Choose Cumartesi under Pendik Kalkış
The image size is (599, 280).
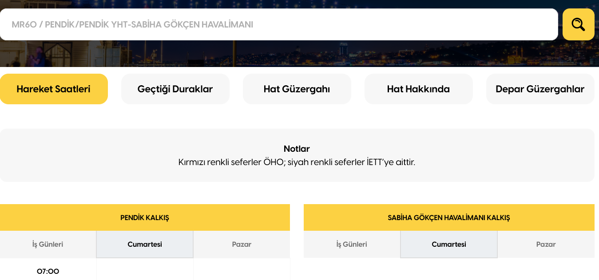click(x=145, y=244)
